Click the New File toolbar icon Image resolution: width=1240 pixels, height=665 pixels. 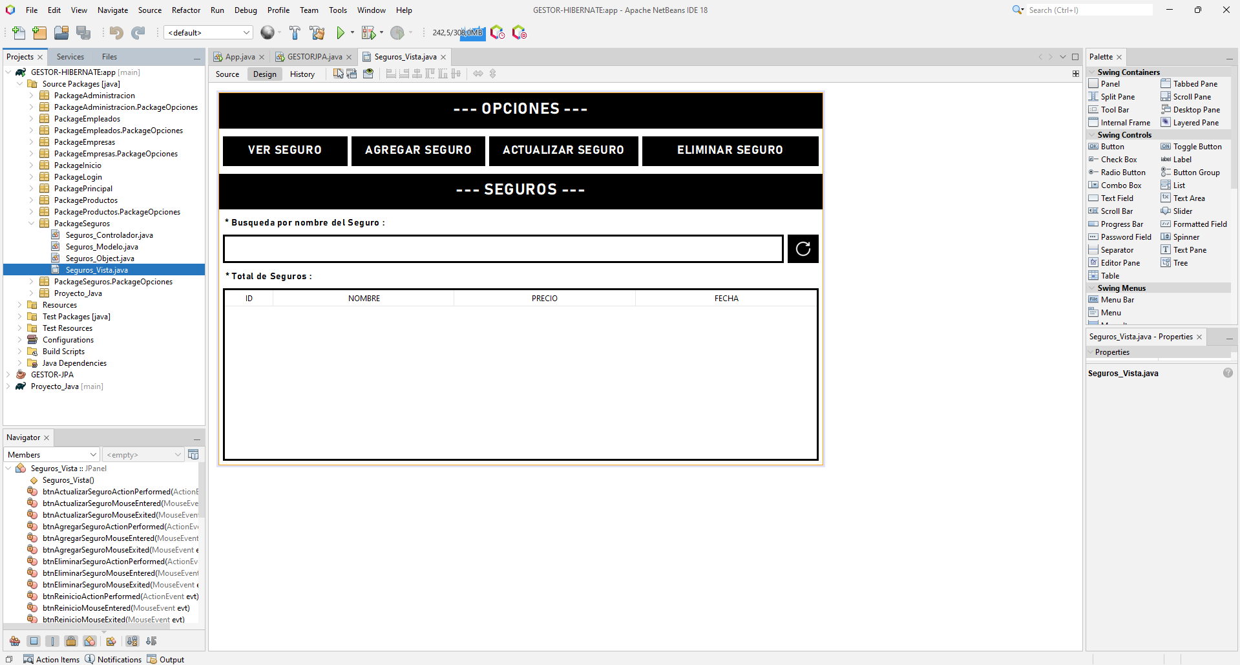(x=19, y=32)
